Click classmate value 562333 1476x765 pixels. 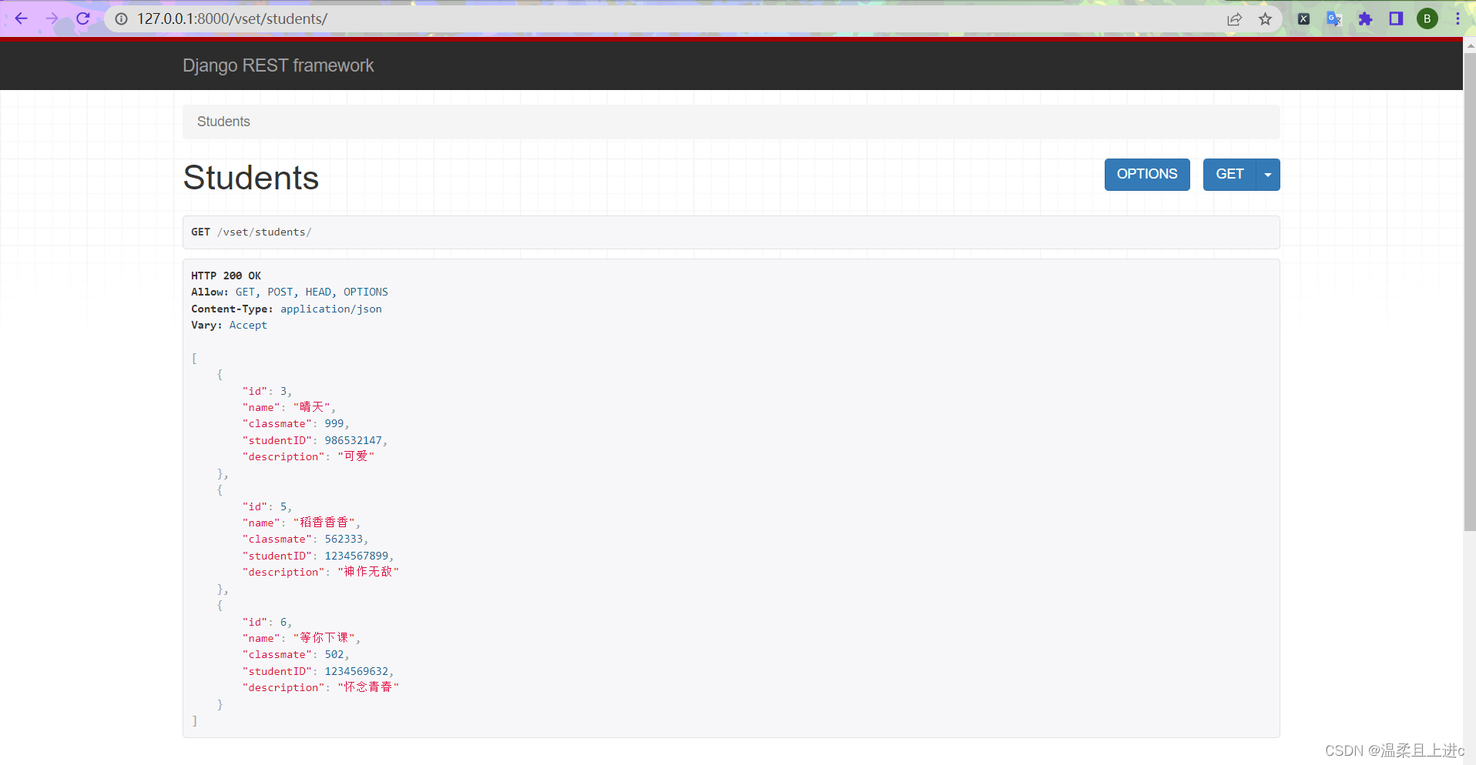344,540
